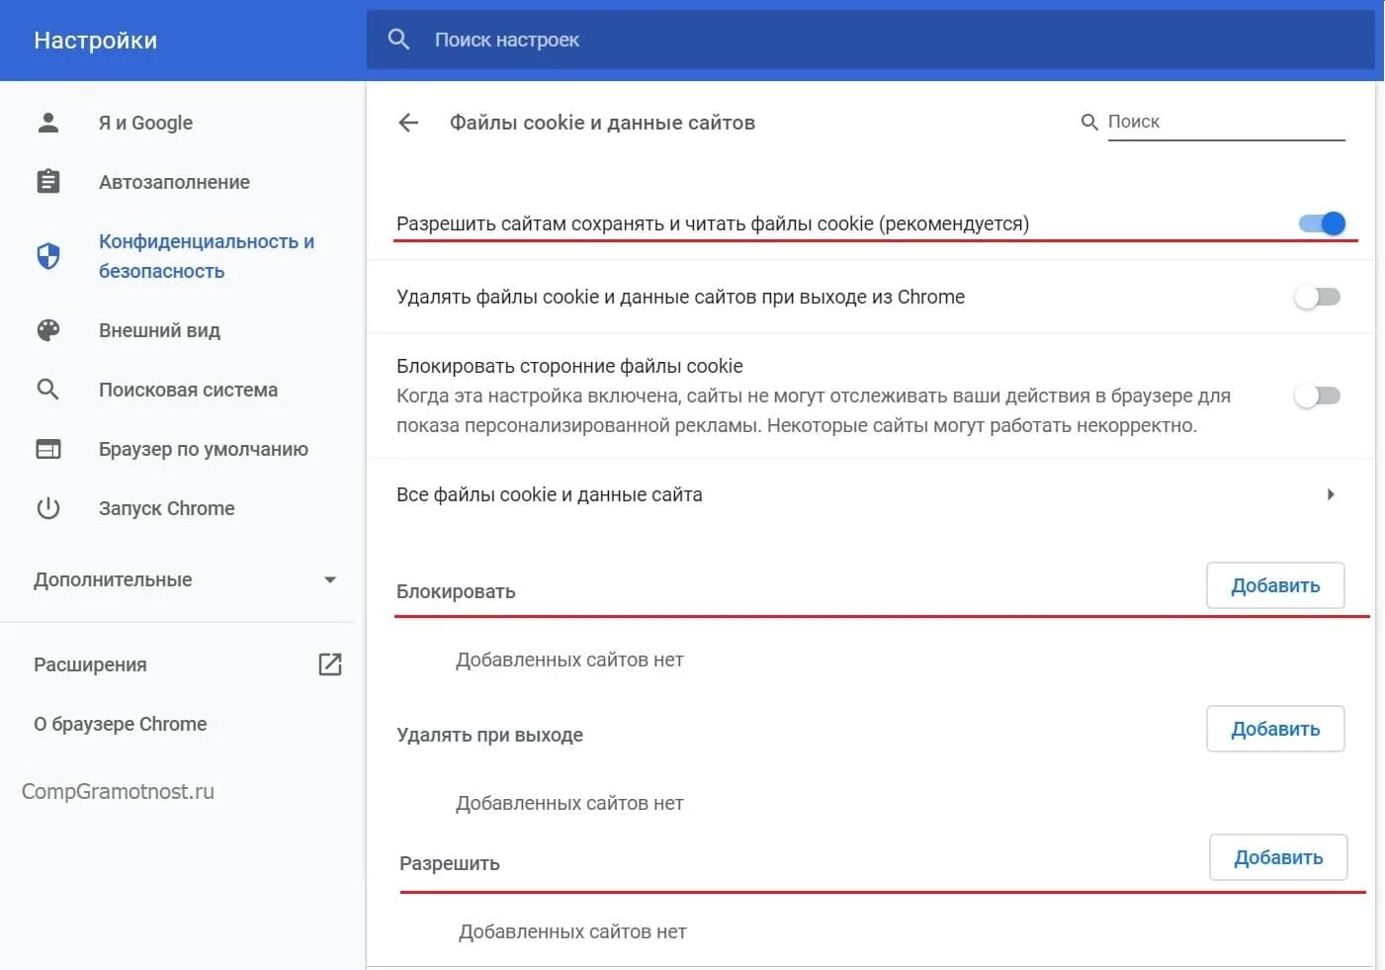Click Добавить button for Разрешить list

coord(1278,857)
